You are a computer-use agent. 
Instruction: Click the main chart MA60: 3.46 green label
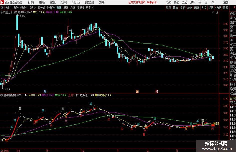66,12
